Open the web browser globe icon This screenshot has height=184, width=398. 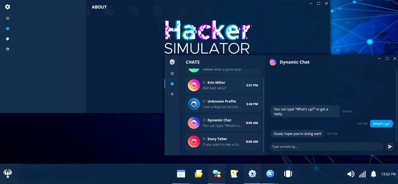click(270, 174)
